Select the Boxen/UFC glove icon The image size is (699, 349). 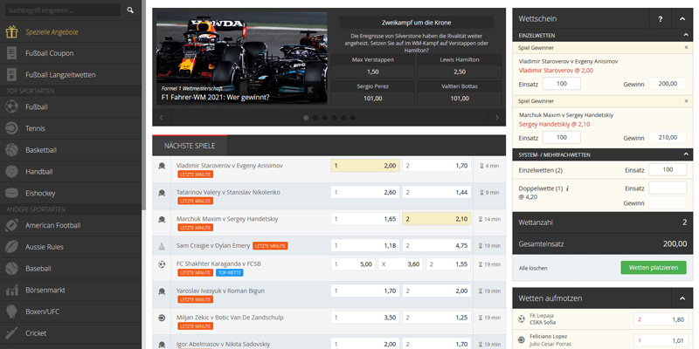pyautogui.click(x=11, y=311)
